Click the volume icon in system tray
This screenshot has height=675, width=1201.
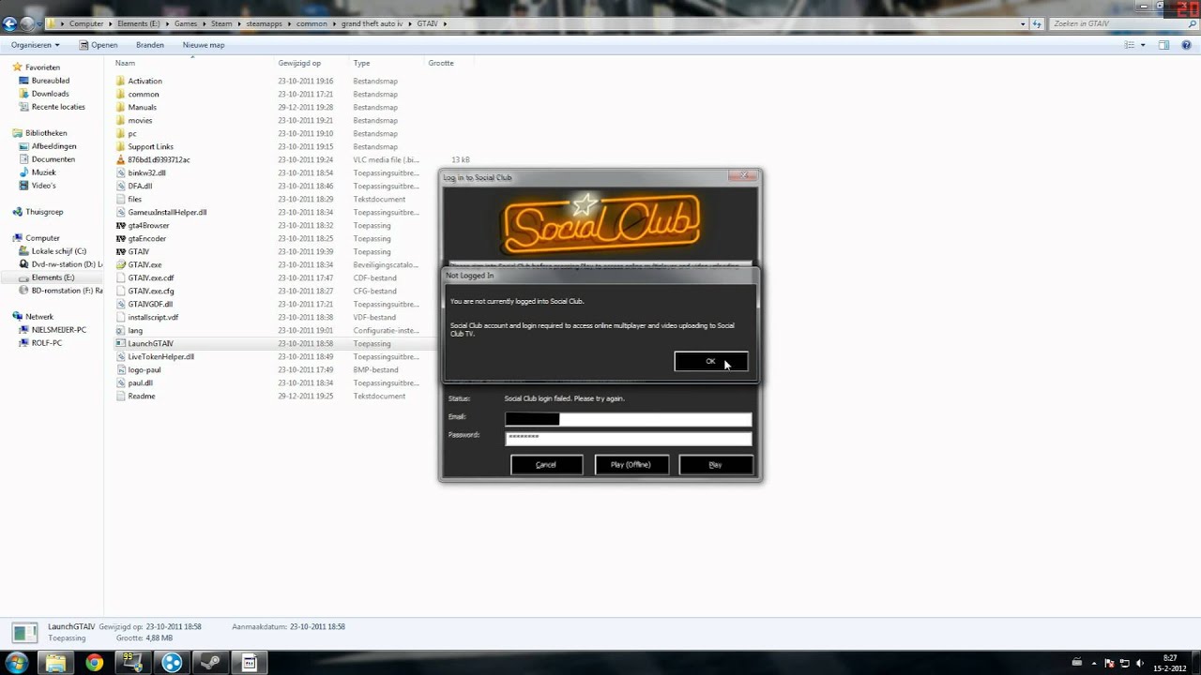click(1138, 663)
